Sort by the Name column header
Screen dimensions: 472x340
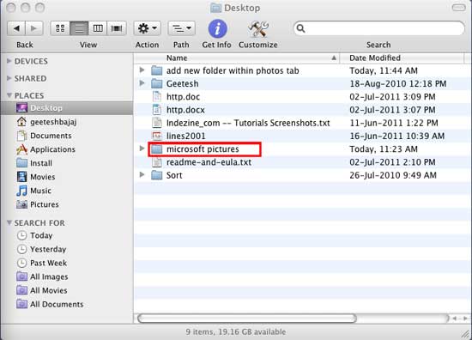click(x=237, y=58)
